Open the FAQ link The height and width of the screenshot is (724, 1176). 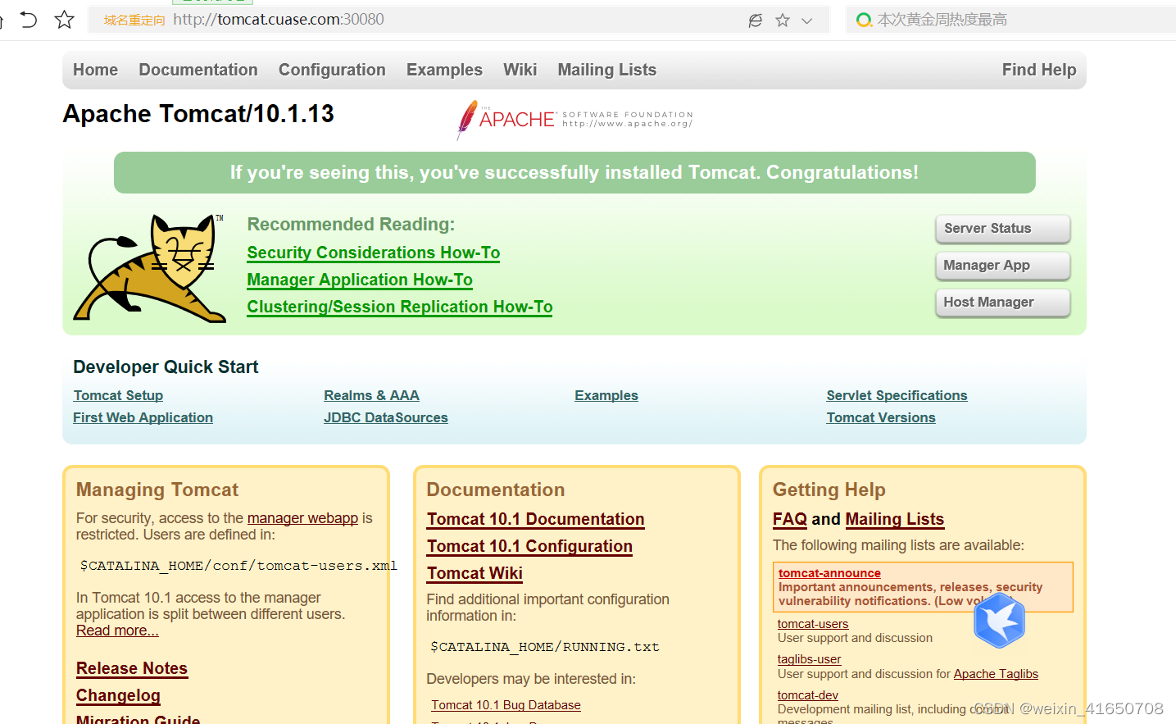pyautogui.click(x=790, y=520)
